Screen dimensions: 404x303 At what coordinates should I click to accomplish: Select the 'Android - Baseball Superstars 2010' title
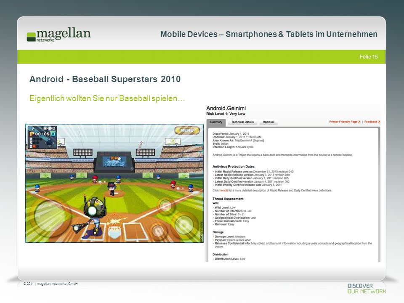(105, 79)
